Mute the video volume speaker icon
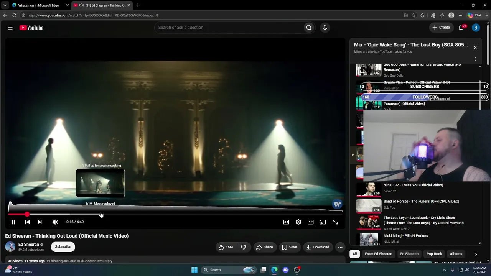Viewport: 491px width, 276px height. click(x=55, y=222)
